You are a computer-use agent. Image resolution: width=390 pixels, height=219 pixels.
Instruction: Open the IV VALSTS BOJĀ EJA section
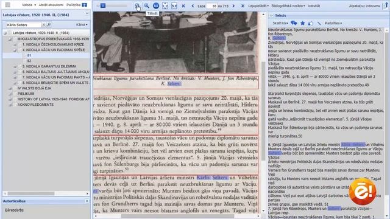34,88
